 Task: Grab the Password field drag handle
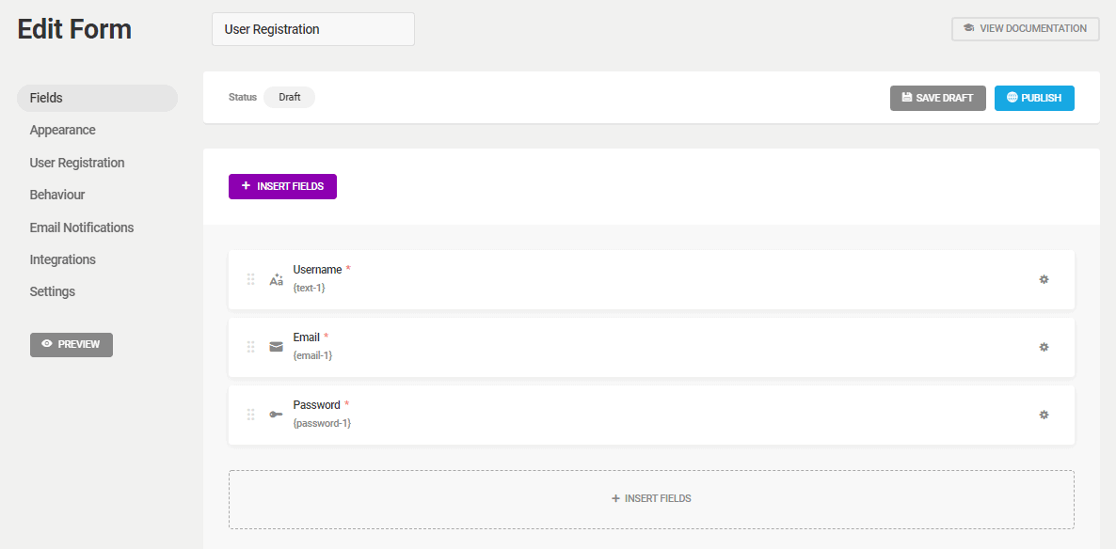tap(250, 415)
